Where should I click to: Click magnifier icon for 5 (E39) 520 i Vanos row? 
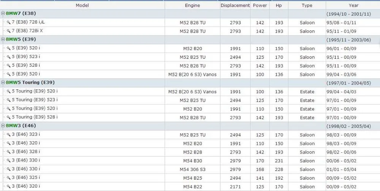(8, 74)
